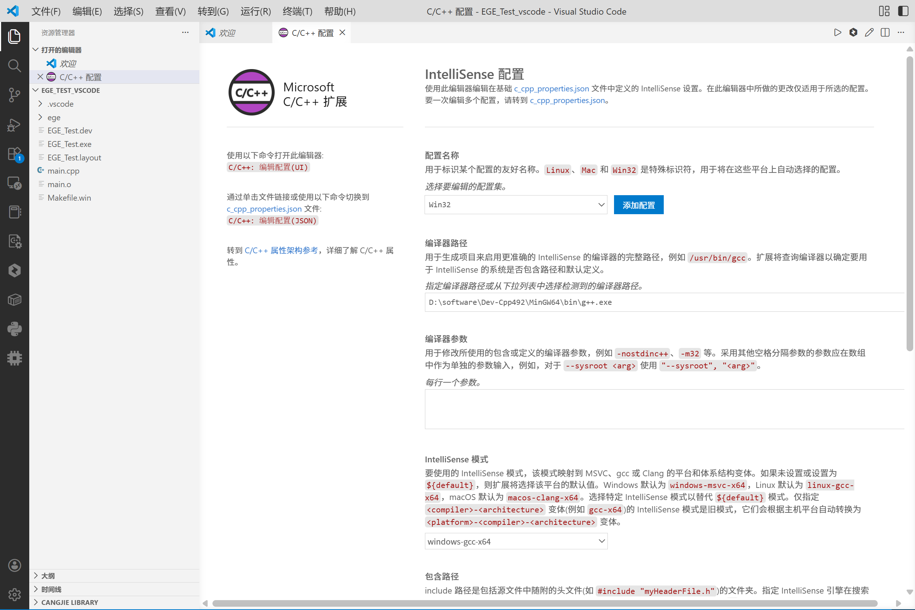
Task: Open Source Control view icon
Action: [x=14, y=95]
